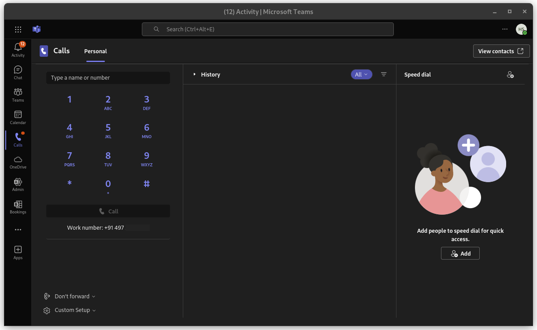Click the Search box at top

click(268, 29)
